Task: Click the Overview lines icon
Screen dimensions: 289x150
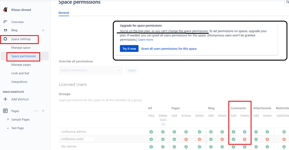Action: pyautogui.click(x=5, y=22)
